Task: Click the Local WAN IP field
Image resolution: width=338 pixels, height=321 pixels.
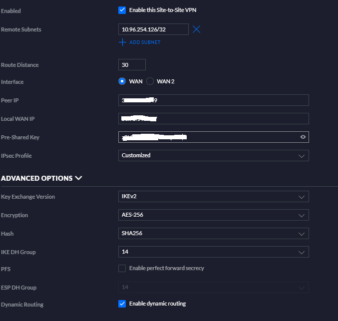Action: coord(213,119)
